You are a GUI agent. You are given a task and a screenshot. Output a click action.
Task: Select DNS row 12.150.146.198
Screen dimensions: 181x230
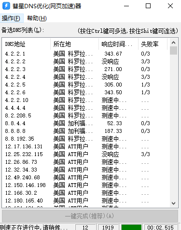click(x=85, y=185)
